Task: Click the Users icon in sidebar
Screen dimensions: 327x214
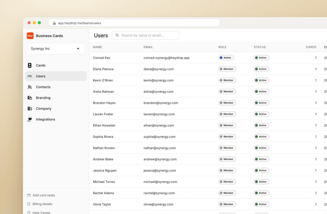Action: click(x=30, y=76)
